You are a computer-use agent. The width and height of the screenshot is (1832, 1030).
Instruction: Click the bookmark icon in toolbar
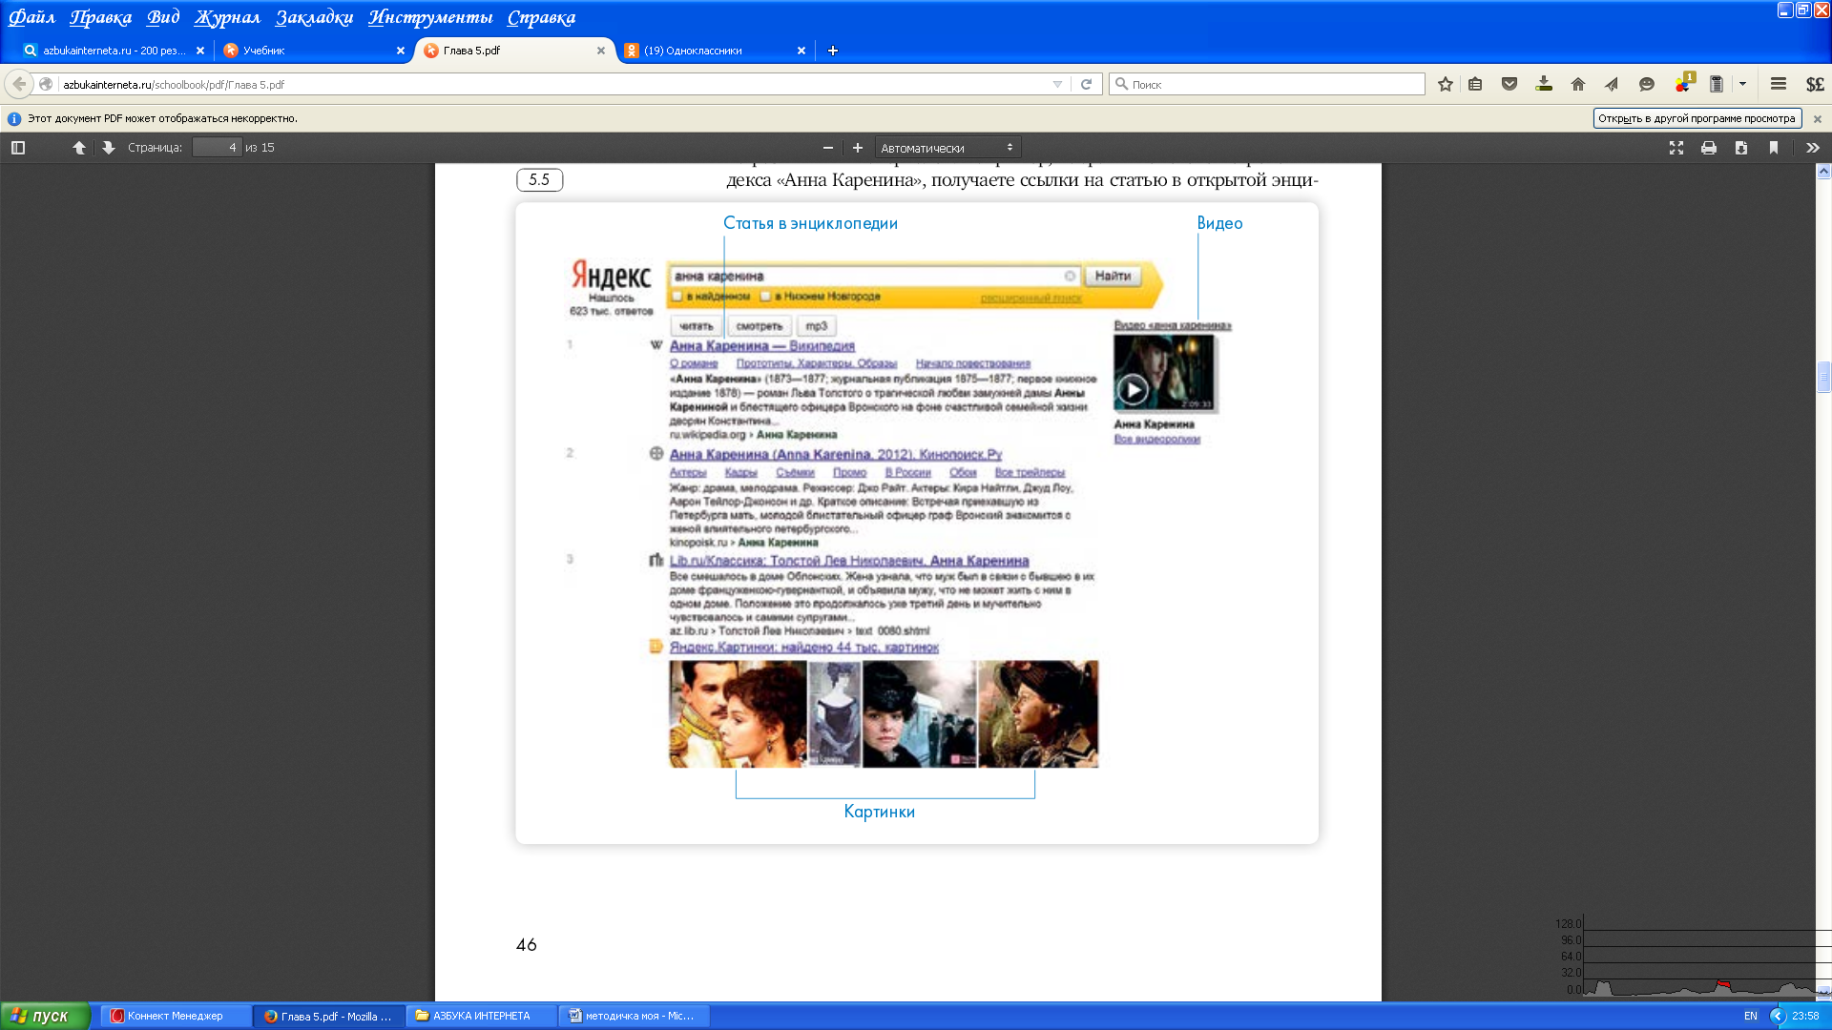click(1445, 84)
